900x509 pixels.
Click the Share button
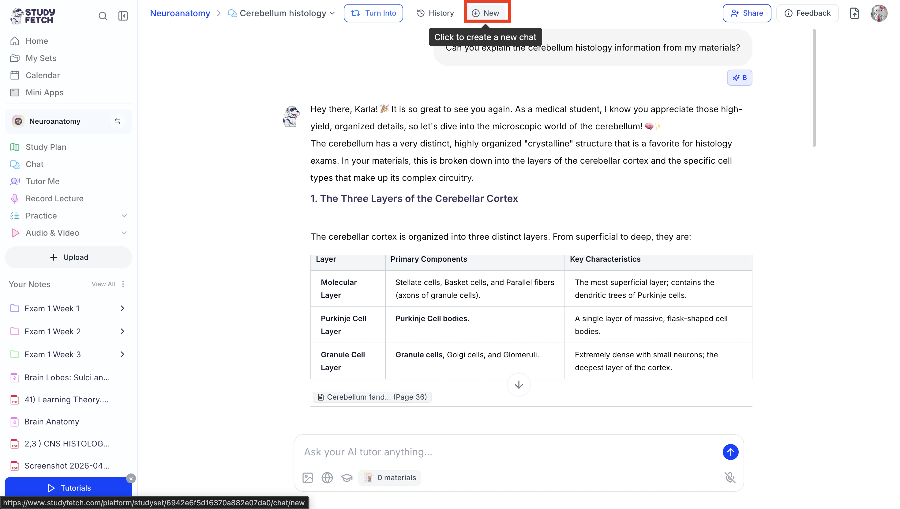[x=747, y=13]
